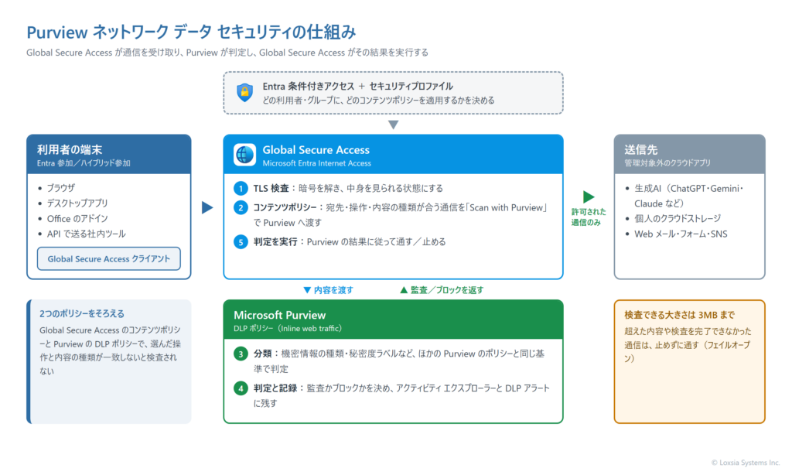Click the Microsoft Purview panel heading

(x=279, y=315)
